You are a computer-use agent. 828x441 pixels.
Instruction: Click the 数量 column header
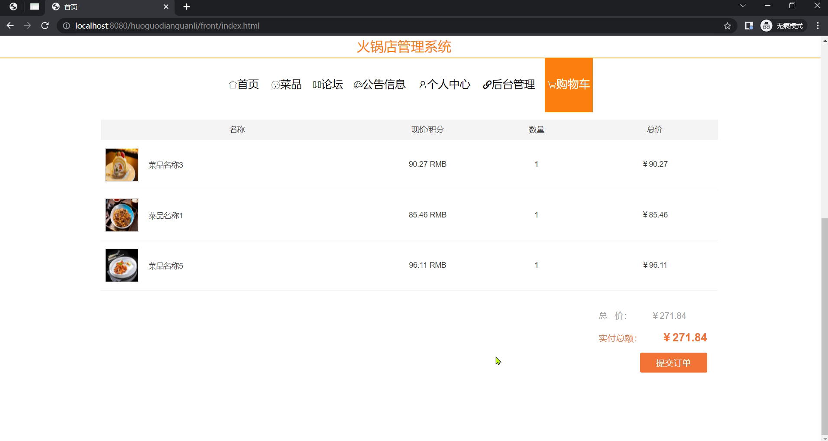coord(537,130)
